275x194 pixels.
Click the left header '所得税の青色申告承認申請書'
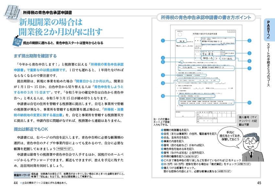[x=47, y=13]
